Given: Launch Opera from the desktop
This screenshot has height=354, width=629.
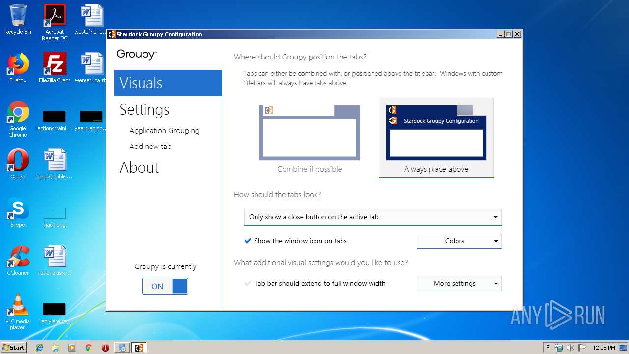Looking at the screenshot, I should point(18,164).
